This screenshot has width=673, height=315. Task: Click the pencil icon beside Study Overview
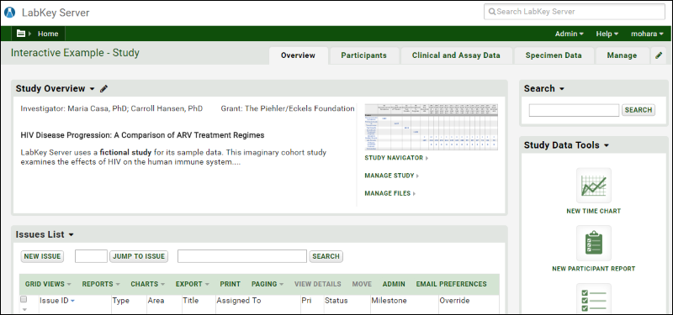tap(103, 89)
